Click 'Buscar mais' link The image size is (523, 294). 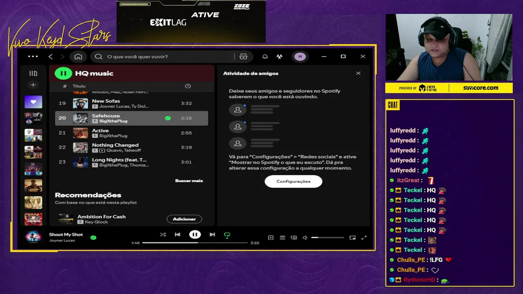[189, 180]
